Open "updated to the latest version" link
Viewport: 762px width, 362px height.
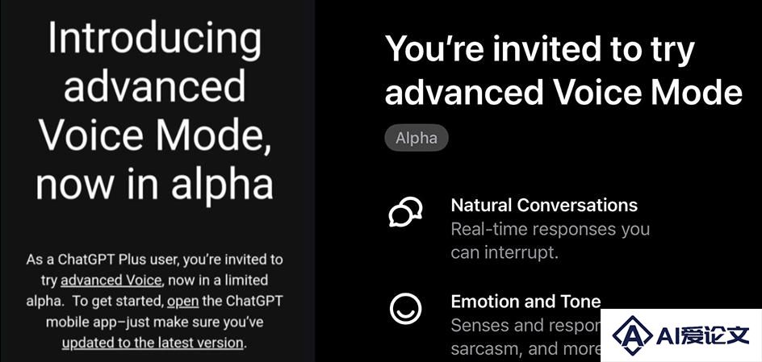(153, 343)
